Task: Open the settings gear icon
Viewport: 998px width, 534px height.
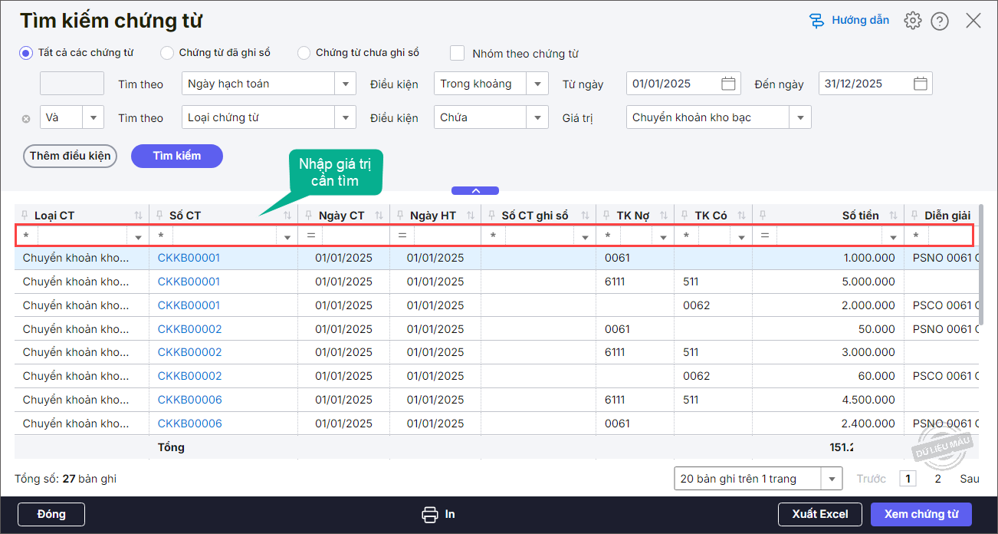Action: [x=912, y=21]
